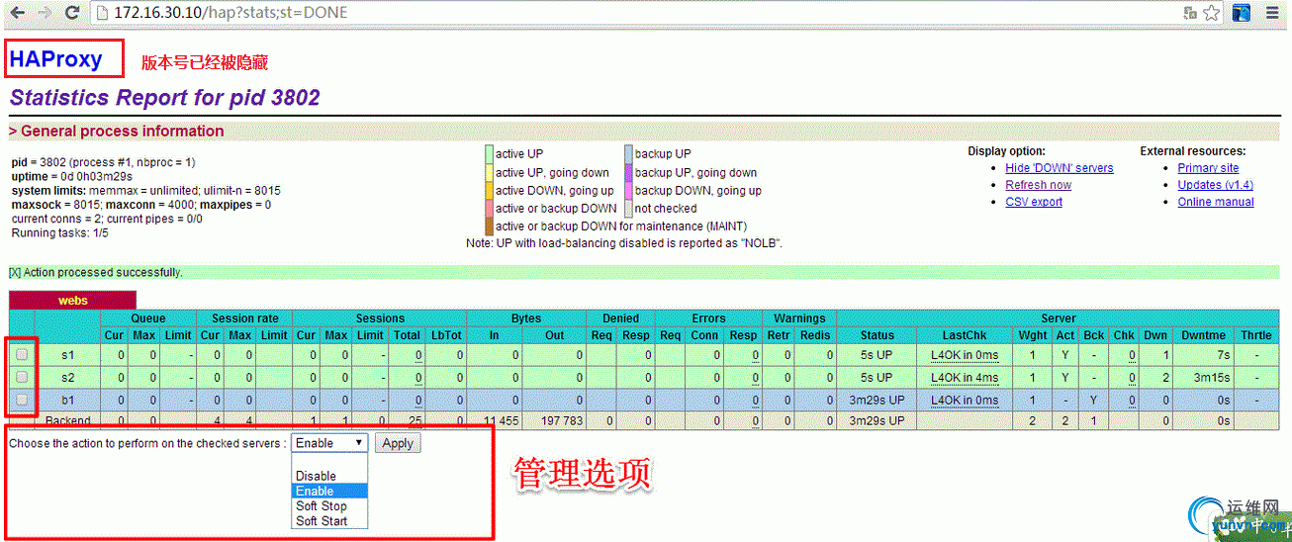The width and height of the screenshot is (1292, 542).
Task: Click the Backend row label
Action: coord(67,420)
